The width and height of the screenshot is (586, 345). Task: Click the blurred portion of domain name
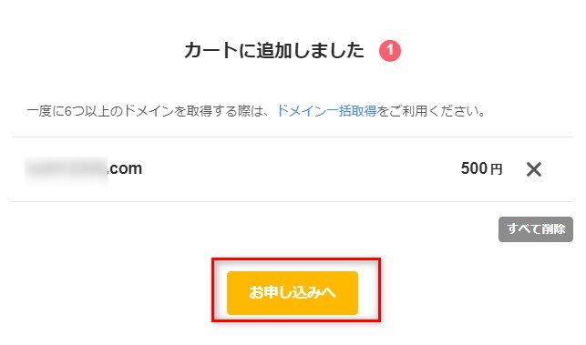[67, 168]
